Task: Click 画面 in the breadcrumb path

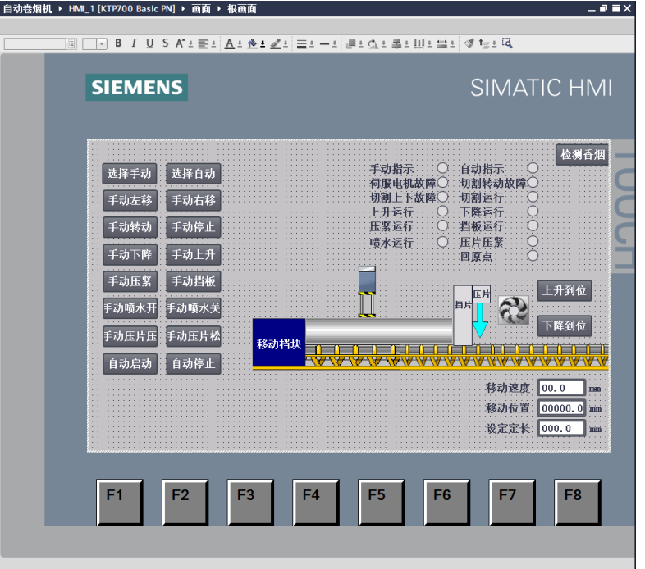Action: [x=201, y=9]
